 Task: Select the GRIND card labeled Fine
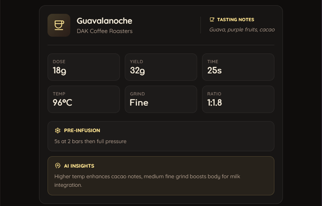click(161, 99)
